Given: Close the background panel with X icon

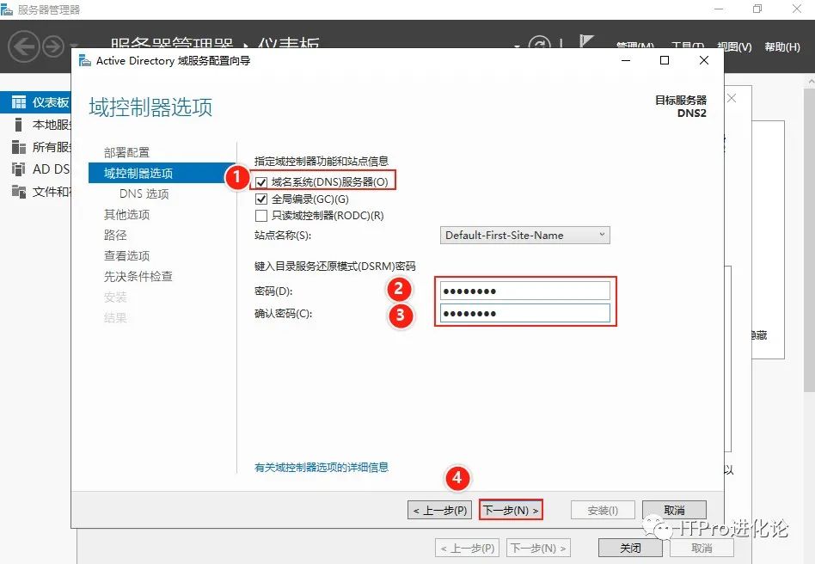Looking at the screenshot, I should point(732,98).
